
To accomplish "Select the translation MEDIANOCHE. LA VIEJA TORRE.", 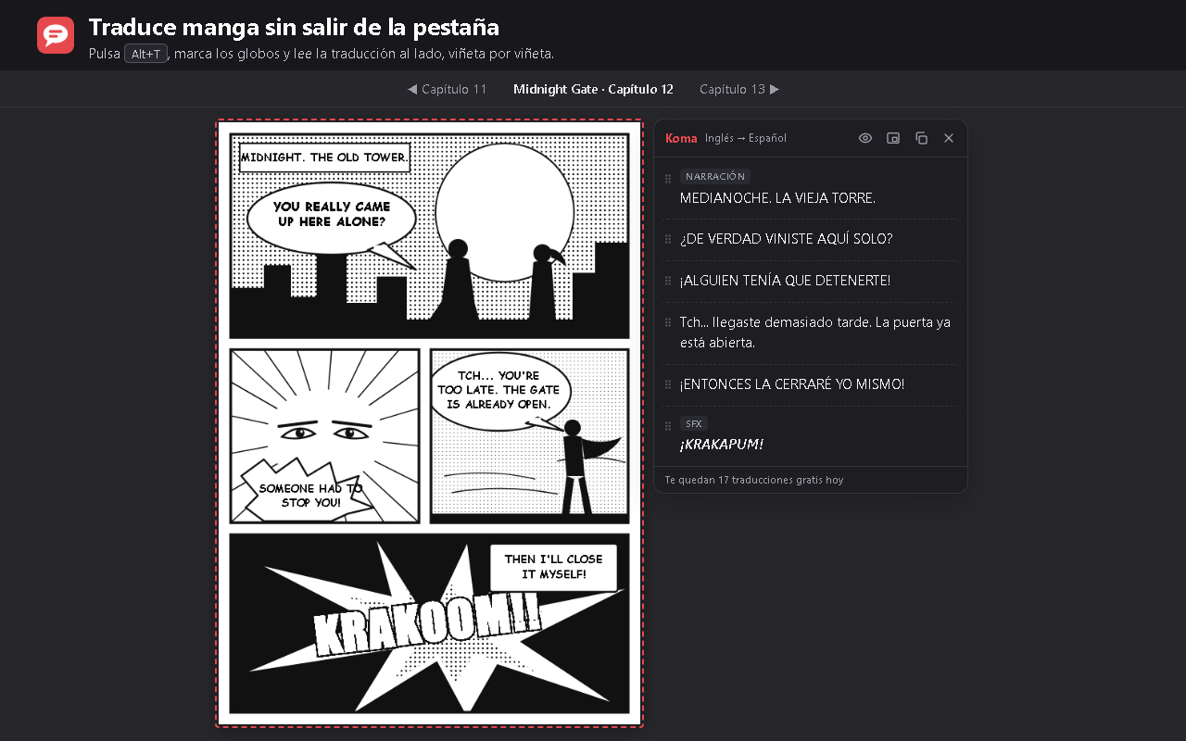I will (777, 198).
